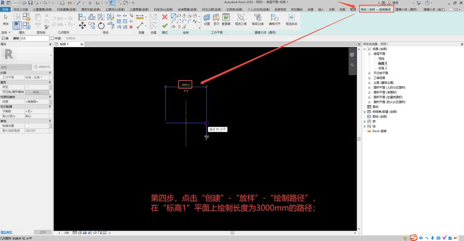The height and width of the screenshot is (241, 464).
Task: Collapse the 约束 properties section
Action: (x=50, y=72)
